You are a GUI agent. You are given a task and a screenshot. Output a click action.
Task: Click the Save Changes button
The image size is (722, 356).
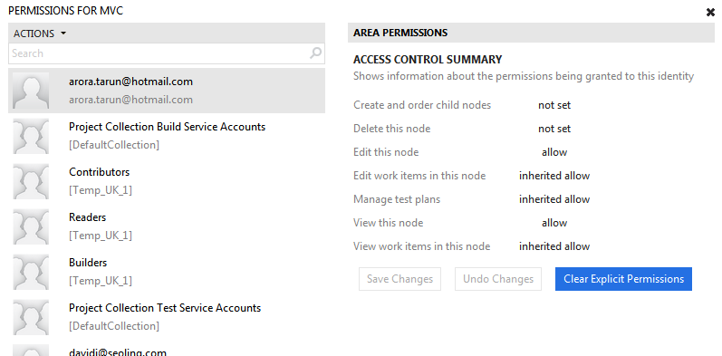[400, 279]
